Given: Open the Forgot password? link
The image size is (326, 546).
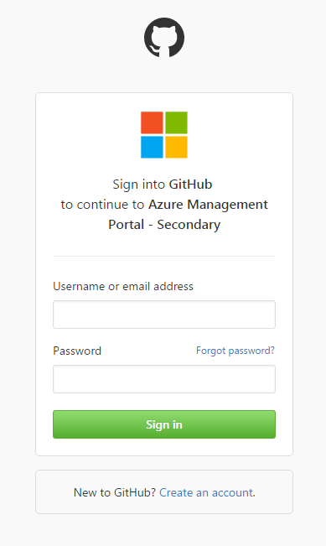Looking at the screenshot, I should tap(235, 351).
